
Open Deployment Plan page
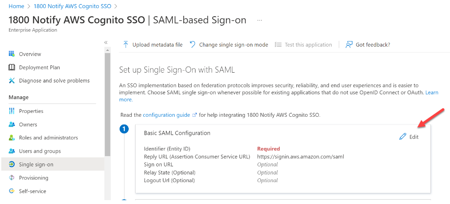39,68
